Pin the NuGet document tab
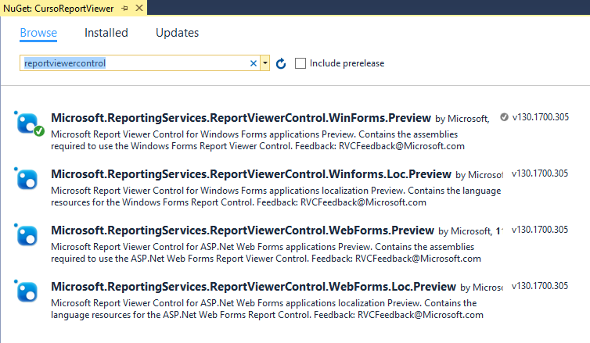The image size is (590, 343). (x=124, y=9)
